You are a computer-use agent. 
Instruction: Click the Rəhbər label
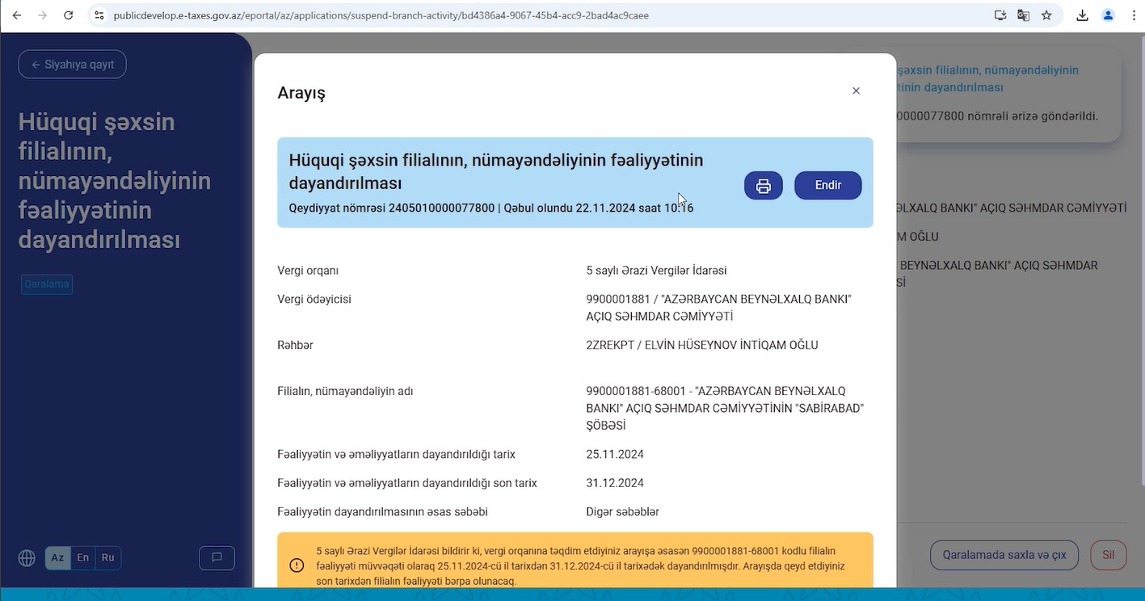(295, 345)
